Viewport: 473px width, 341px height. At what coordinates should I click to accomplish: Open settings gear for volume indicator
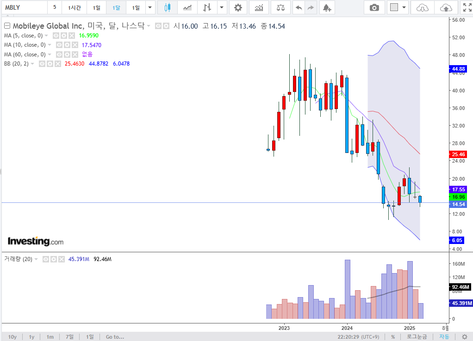(54, 259)
